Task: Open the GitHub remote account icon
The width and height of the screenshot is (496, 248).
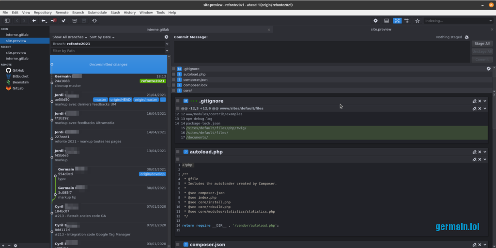Action: click(8, 70)
